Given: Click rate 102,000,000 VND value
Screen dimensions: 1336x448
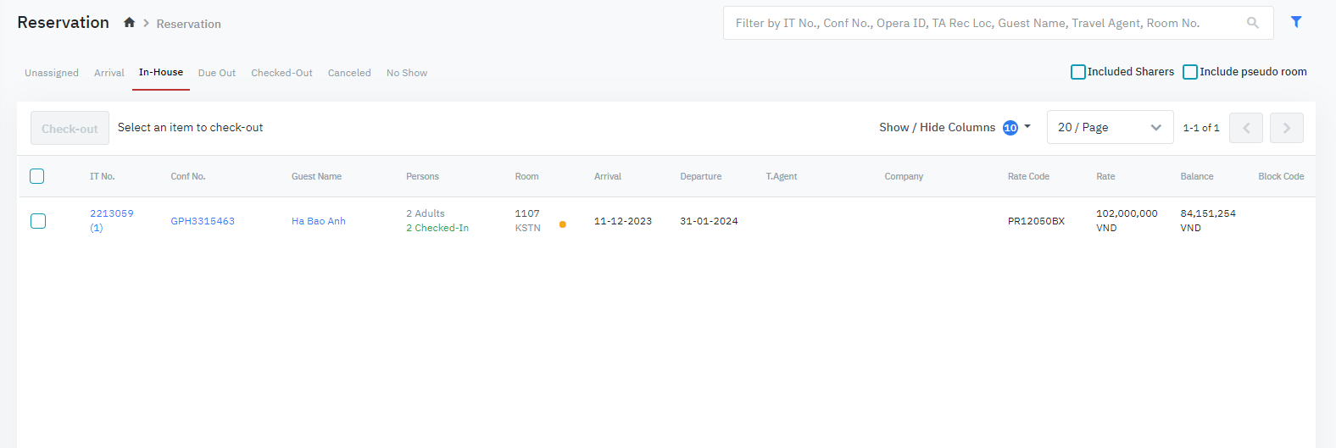Looking at the screenshot, I should tap(1127, 221).
